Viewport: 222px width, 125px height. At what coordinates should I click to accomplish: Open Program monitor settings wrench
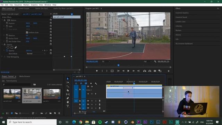tap(155, 61)
